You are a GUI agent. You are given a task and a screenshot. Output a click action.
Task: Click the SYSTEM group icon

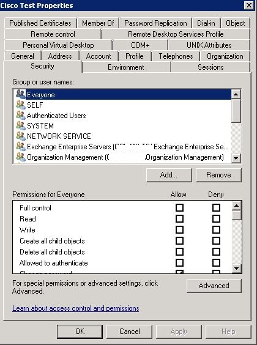click(21, 125)
